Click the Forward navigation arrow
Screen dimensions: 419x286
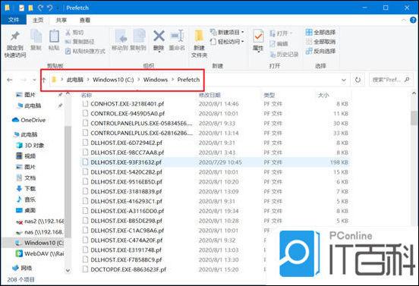(24, 80)
